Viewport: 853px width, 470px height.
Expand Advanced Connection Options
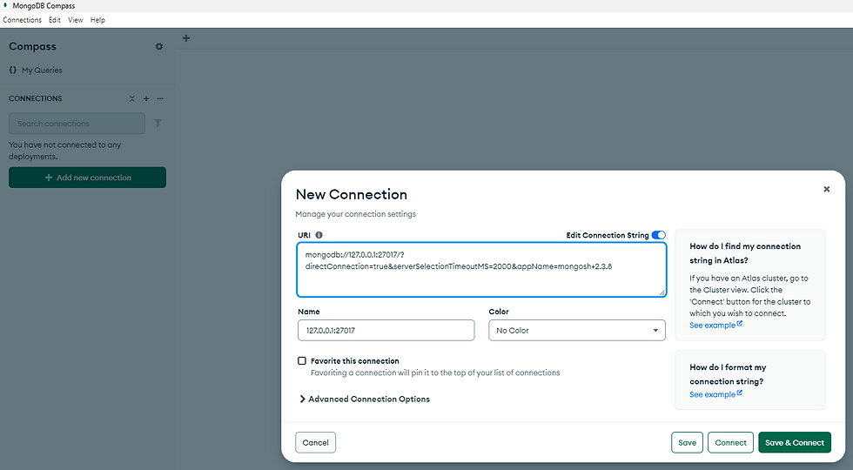364,399
